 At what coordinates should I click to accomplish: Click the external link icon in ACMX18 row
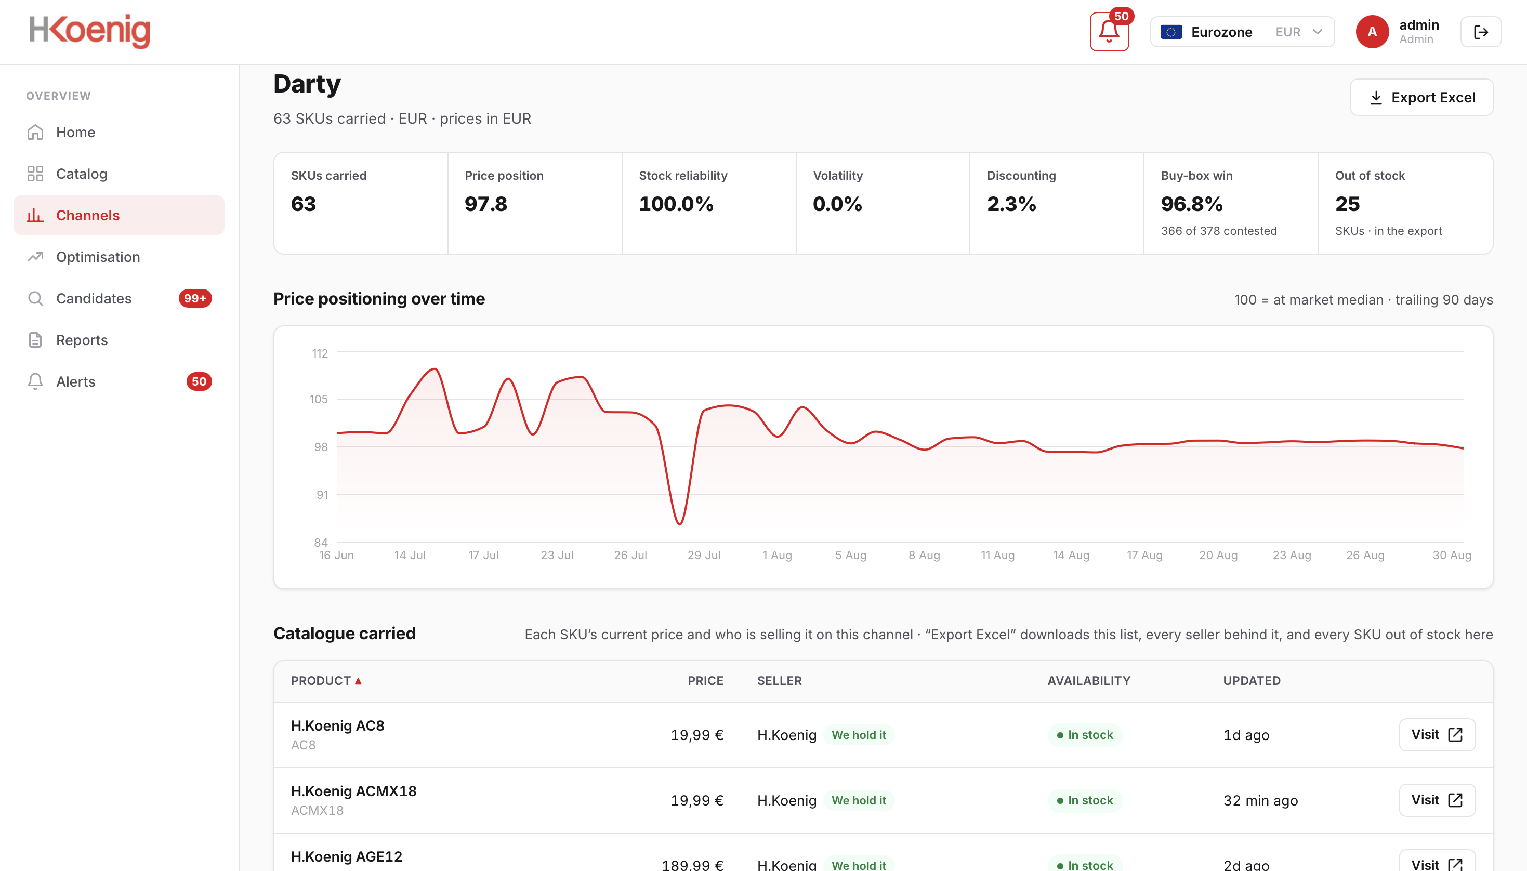pos(1455,800)
